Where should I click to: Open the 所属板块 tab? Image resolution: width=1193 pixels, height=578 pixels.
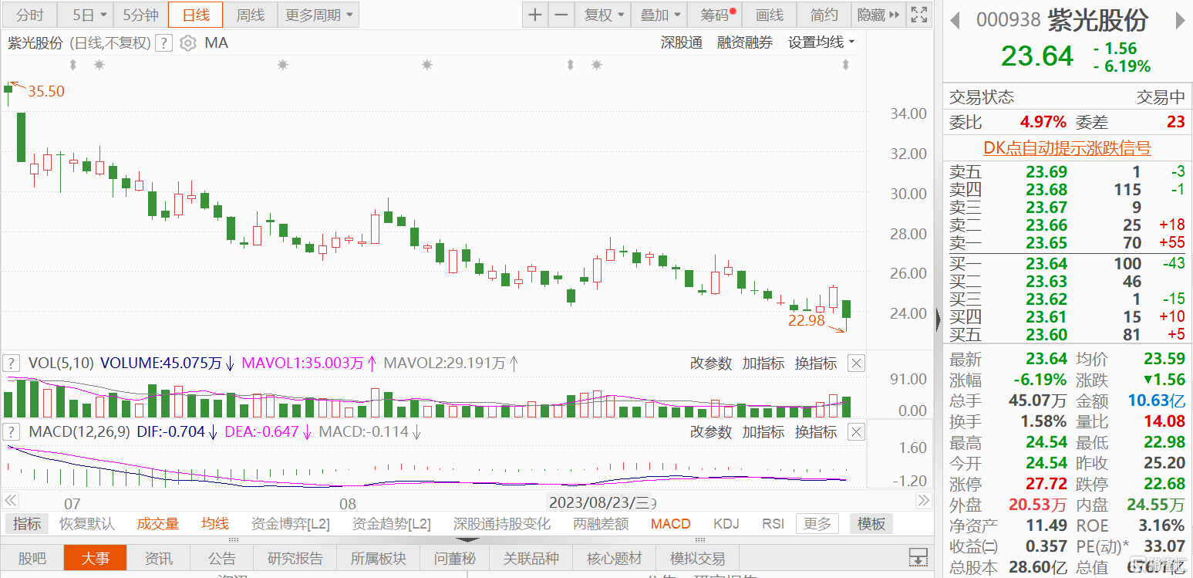click(378, 558)
